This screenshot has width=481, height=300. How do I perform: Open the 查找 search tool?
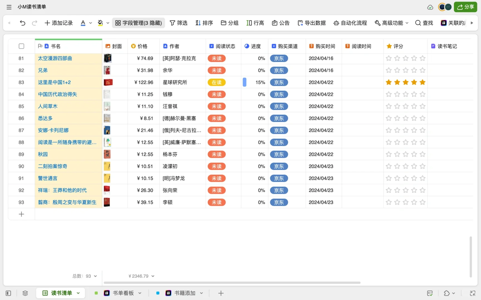point(423,23)
